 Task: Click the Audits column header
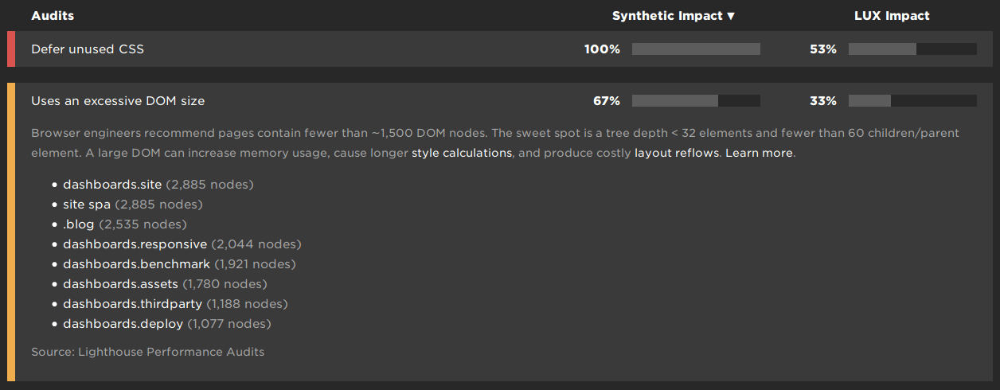53,16
